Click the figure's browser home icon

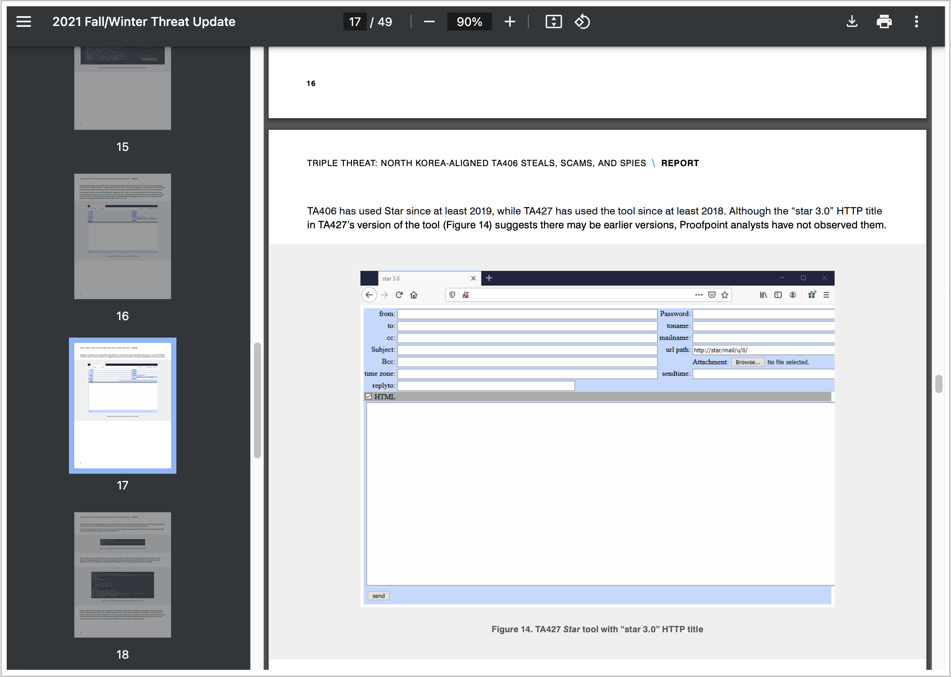tap(414, 295)
